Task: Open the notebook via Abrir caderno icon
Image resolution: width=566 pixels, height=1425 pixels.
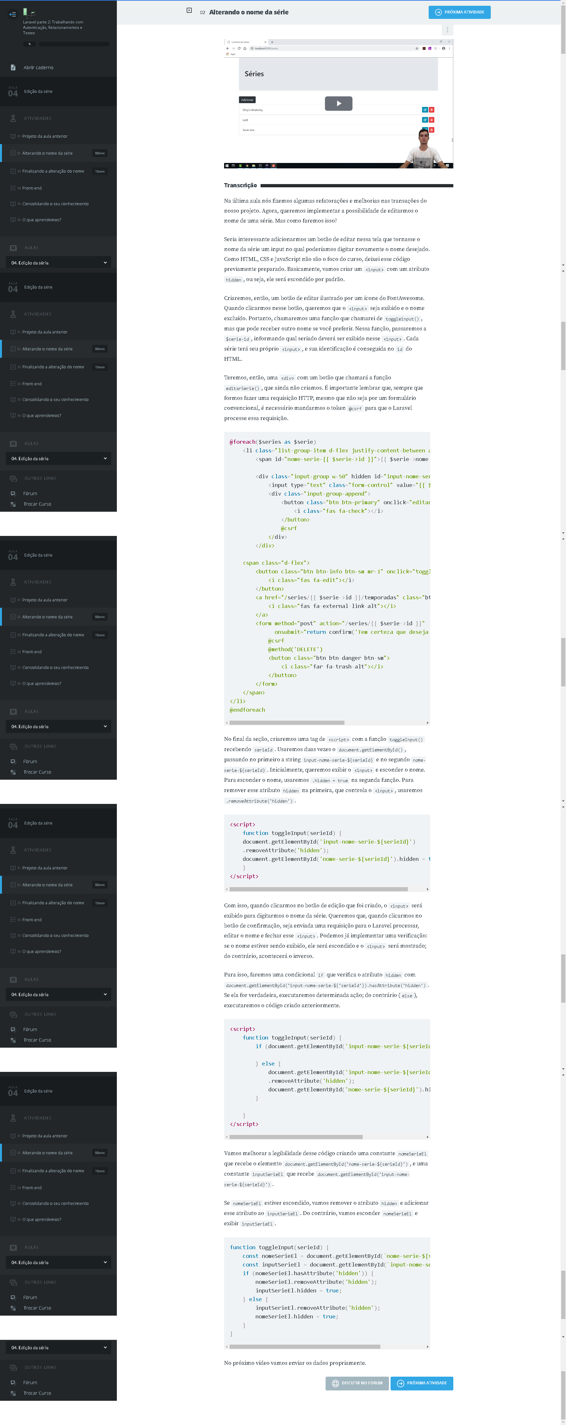Action: 13,68
